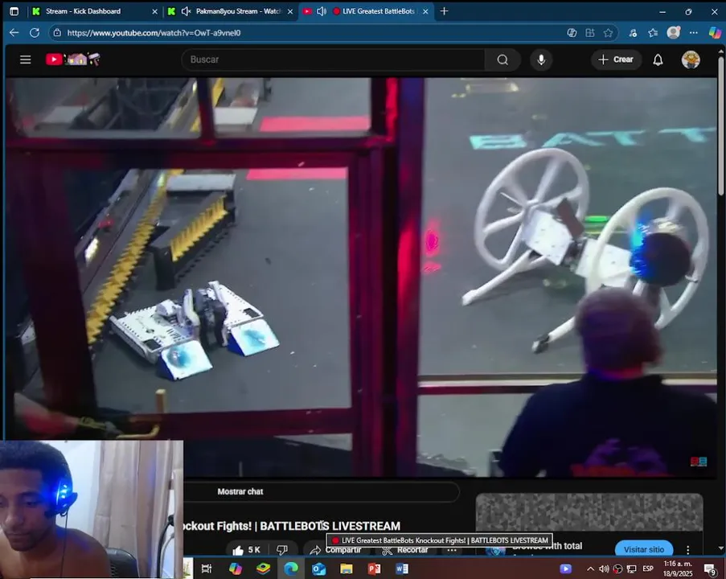Click Visitar sitio button
The height and width of the screenshot is (579, 726).
tap(643, 549)
